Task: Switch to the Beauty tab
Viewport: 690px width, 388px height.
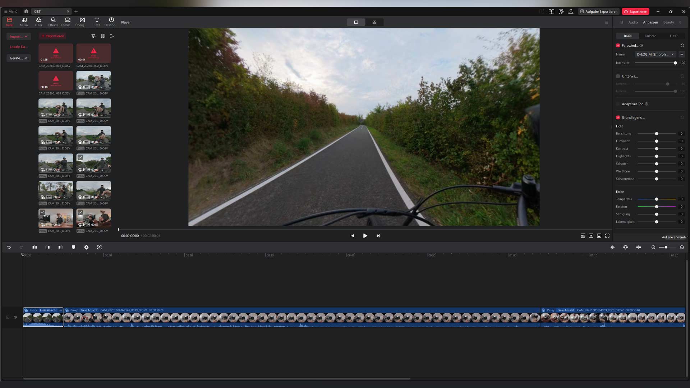Action: (x=668, y=22)
